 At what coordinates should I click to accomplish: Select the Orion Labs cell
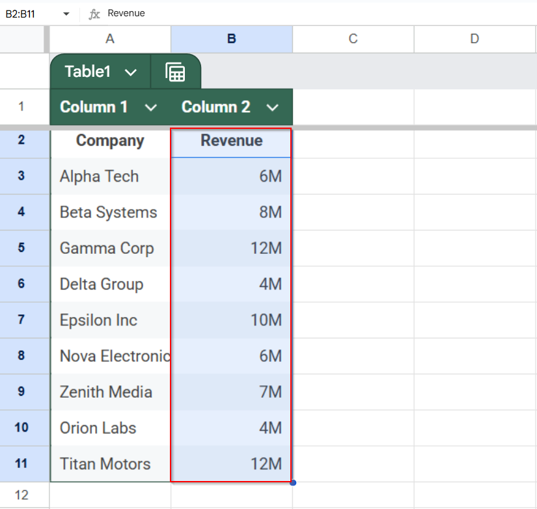click(110, 428)
